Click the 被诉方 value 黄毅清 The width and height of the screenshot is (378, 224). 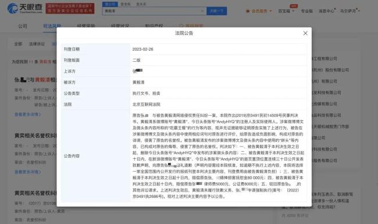[138, 83]
